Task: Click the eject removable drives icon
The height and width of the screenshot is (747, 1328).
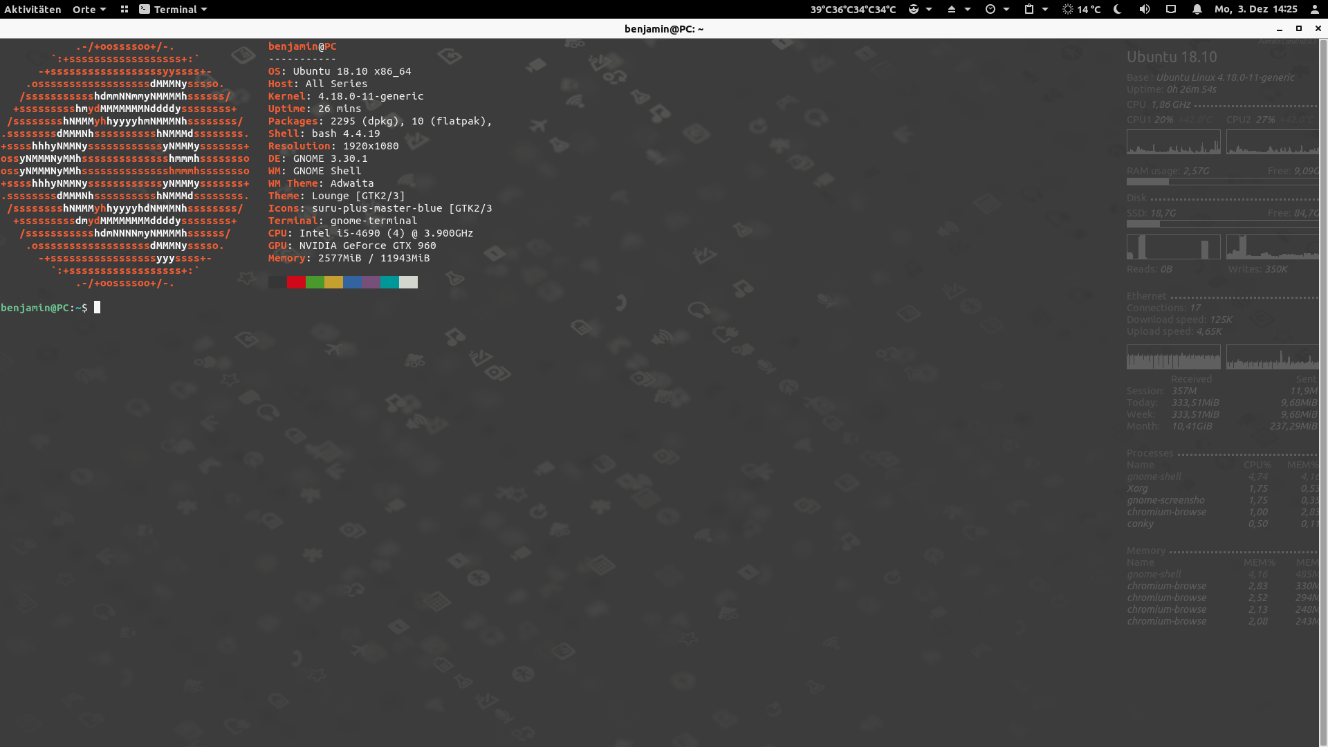Action: click(952, 9)
